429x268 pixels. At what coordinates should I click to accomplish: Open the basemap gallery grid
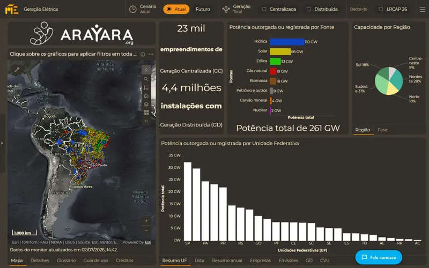(x=146, y=113)
